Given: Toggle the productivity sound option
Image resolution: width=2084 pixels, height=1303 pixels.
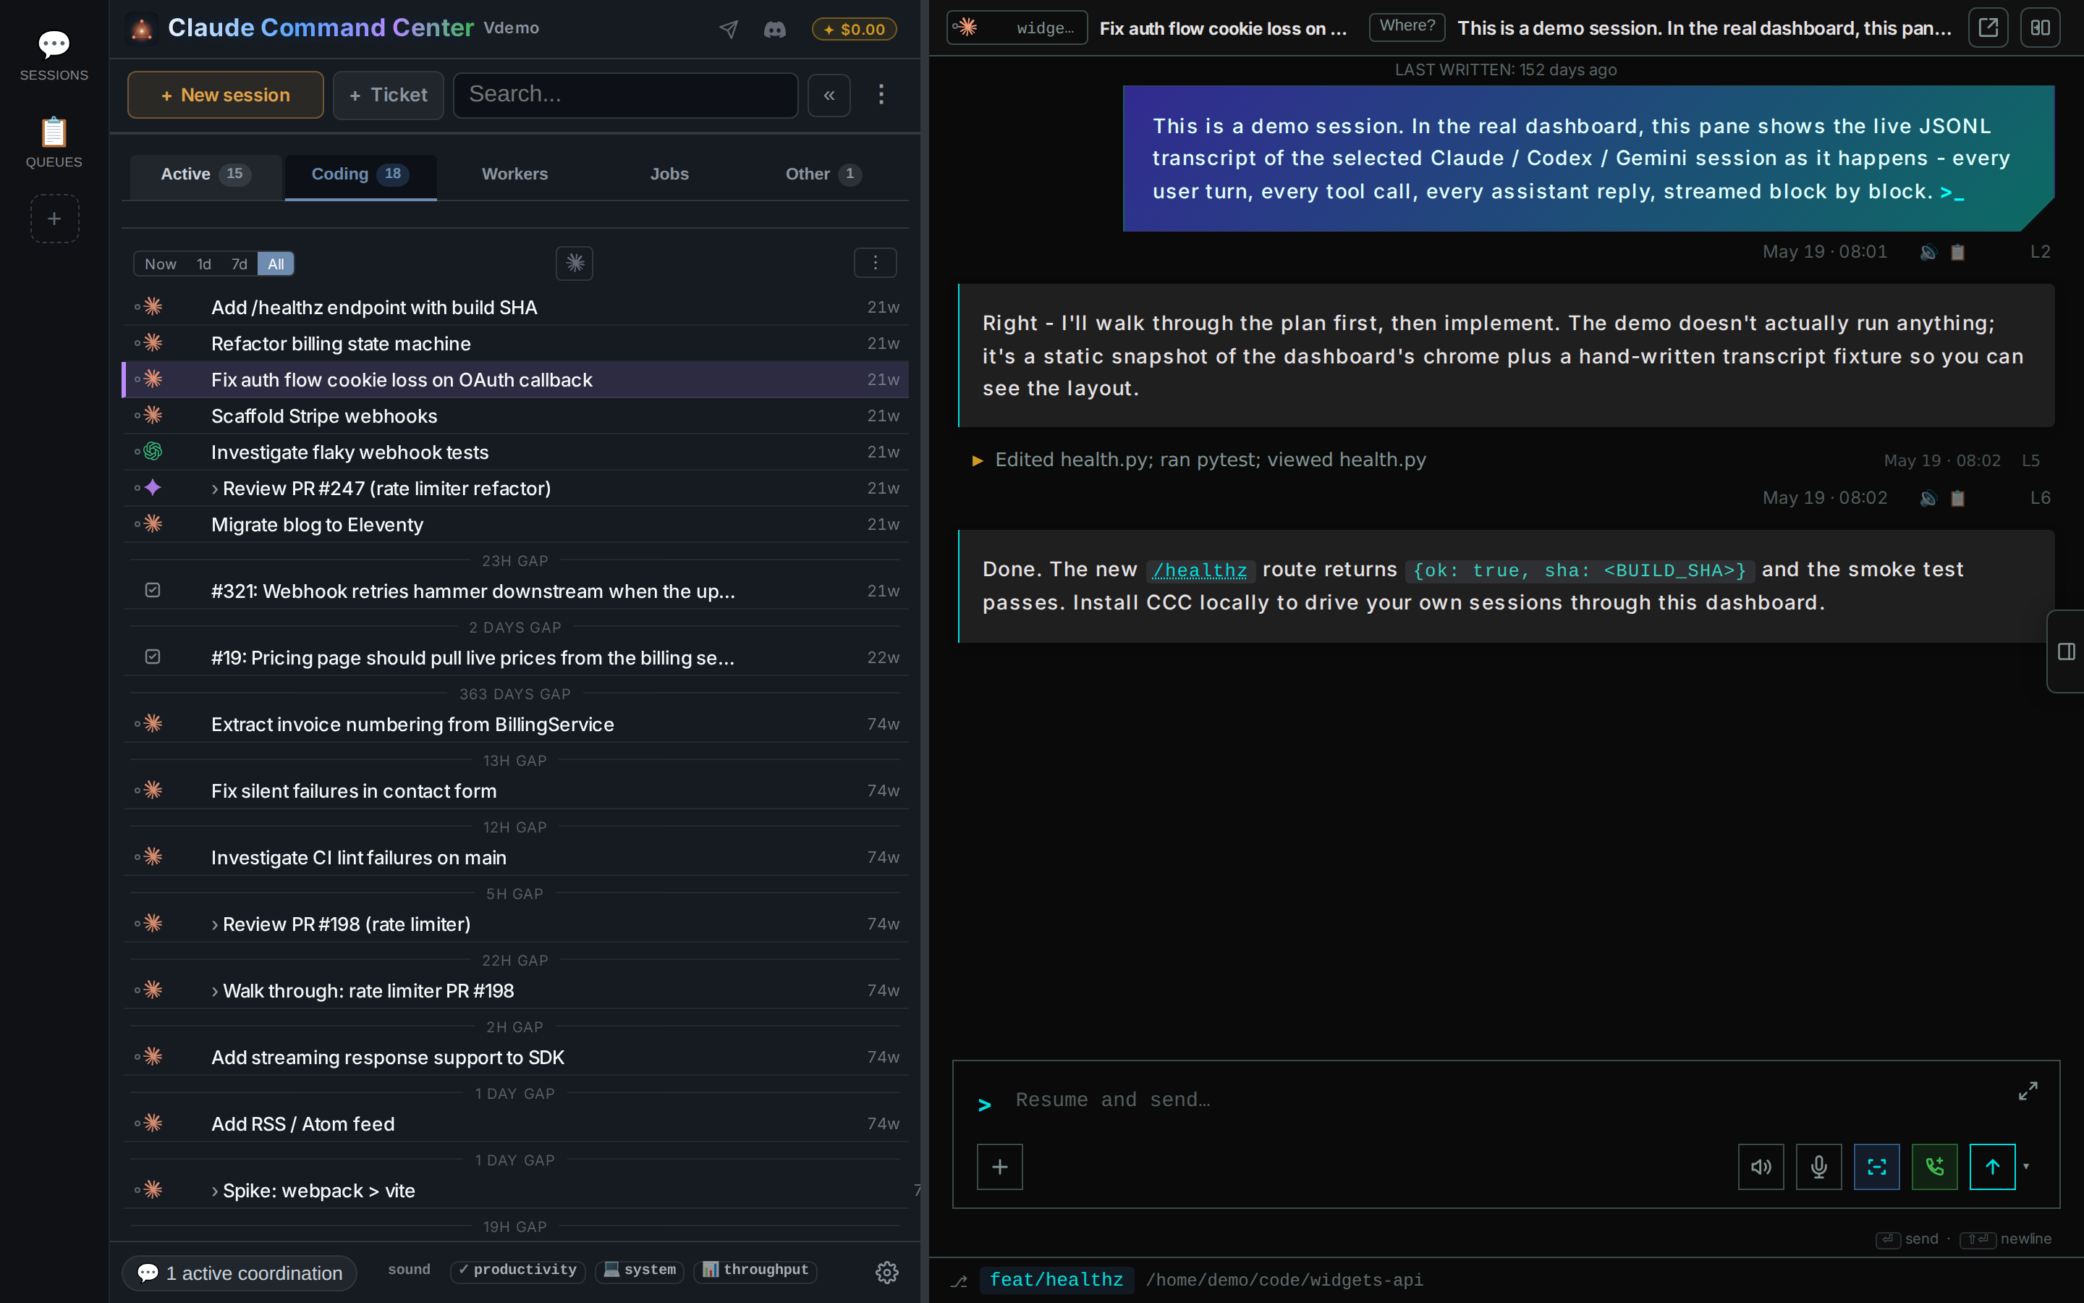Looking at the screenshot, I should tap(517, 1270).
